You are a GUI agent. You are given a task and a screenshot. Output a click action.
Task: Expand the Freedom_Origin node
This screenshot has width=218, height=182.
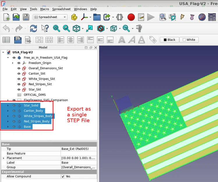click(13, 63)
